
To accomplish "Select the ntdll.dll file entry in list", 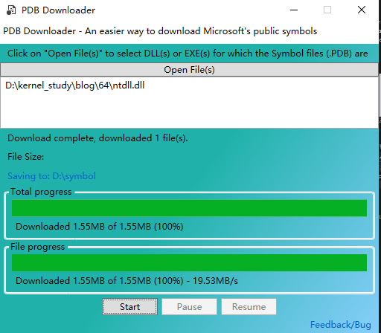I will [74, 85].
